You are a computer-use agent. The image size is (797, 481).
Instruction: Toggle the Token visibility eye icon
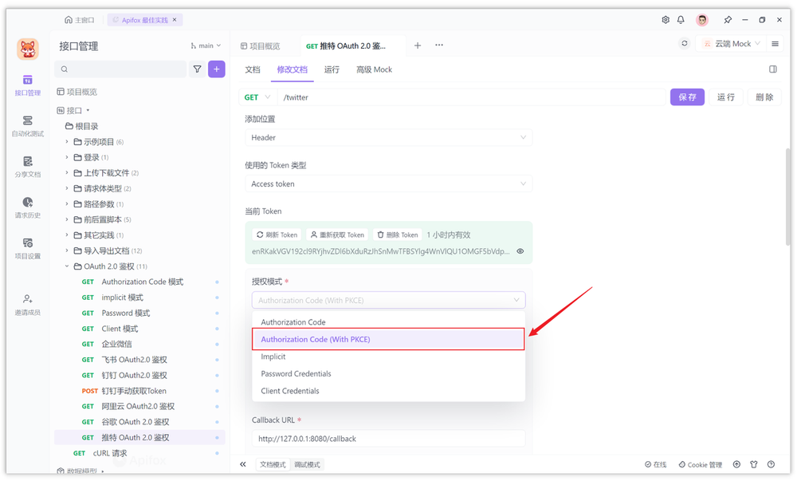(x=522, y=251)
